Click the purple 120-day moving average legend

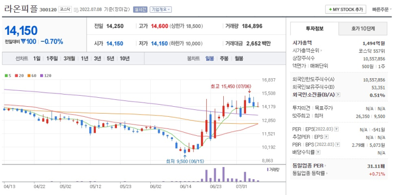point(45,76)
